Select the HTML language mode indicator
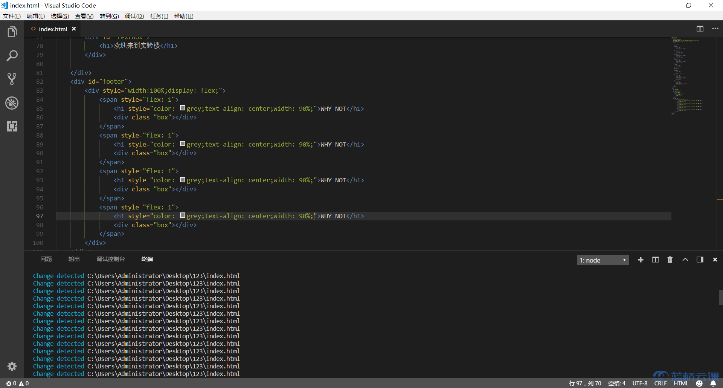Image resolution: width=723 pixels, height=388 pixels. [681, 383]
